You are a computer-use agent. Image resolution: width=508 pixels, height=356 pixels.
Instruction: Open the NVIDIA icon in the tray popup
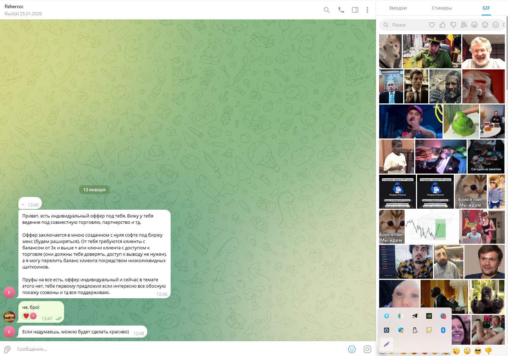click(x=429, y=316)
